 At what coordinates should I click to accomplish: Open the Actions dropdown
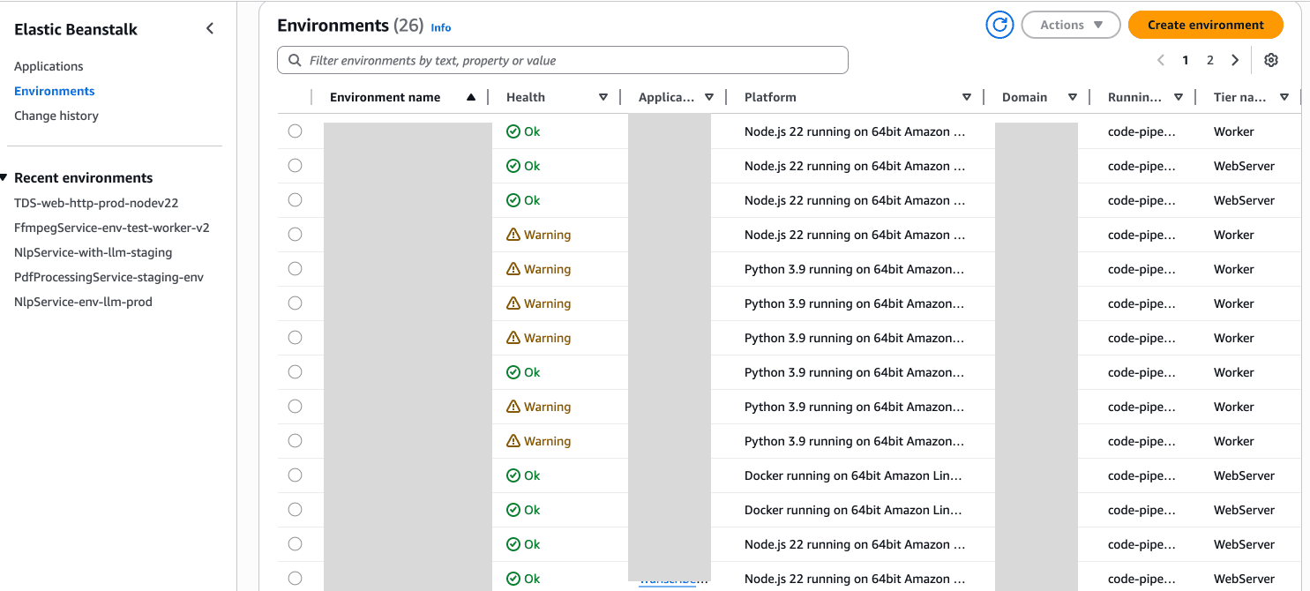click(x=1070, y=25)
